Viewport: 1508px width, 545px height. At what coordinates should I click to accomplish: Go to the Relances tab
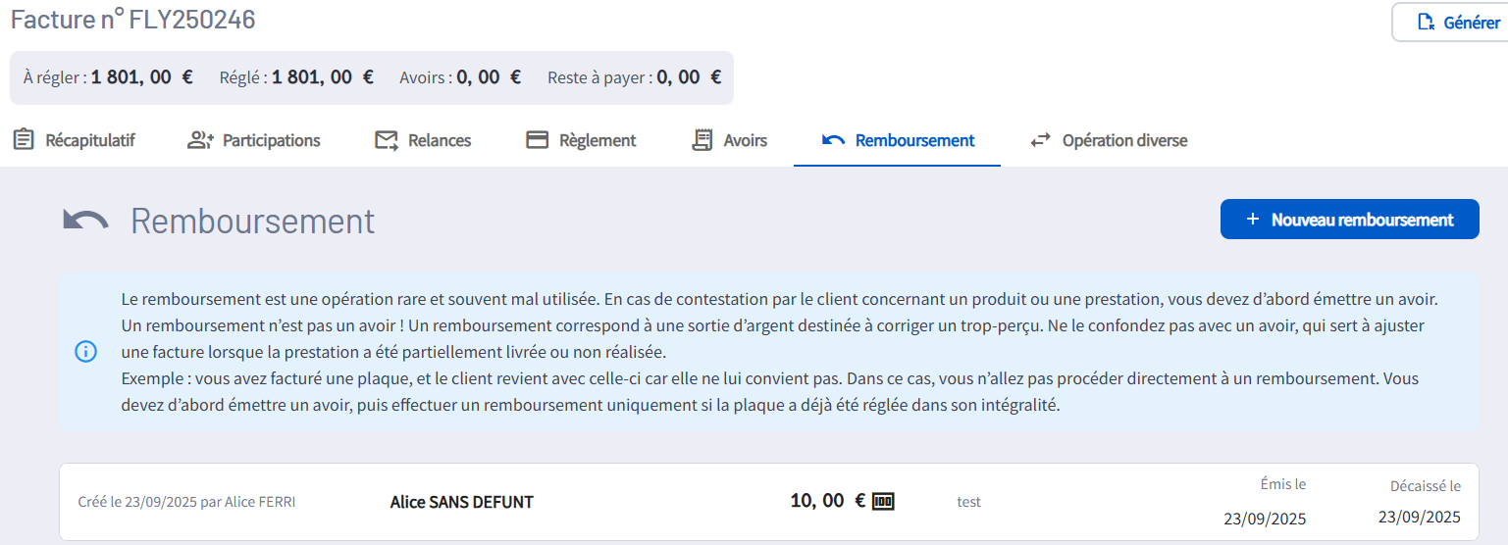(439, 140)
